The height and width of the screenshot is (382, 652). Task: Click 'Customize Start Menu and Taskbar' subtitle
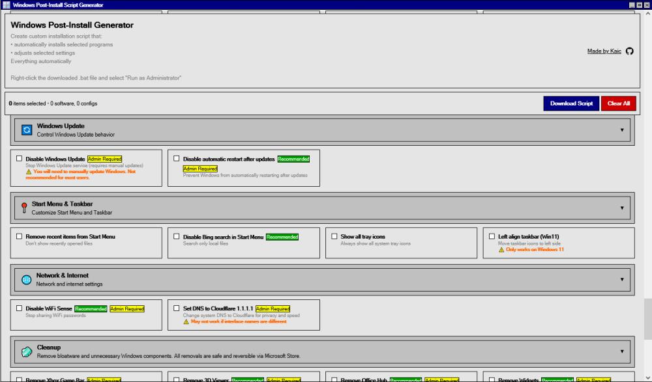(72, 213)
